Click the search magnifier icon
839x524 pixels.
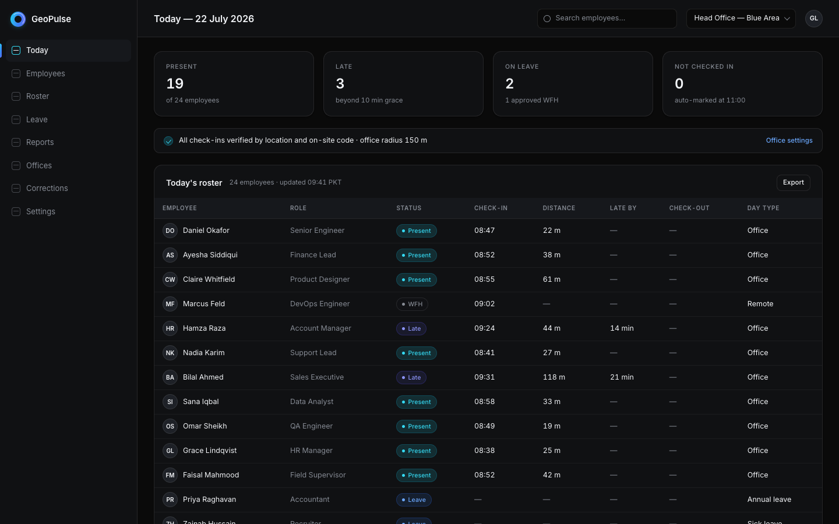tap(547, 19)
